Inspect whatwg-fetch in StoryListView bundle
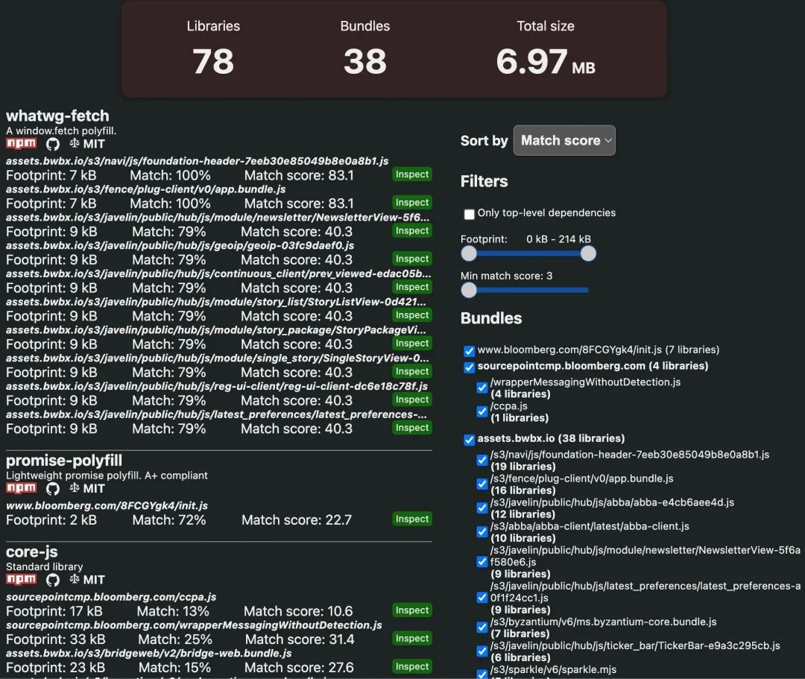Image resolution: width=805 pixels, height=679 pixels. point(411,315)
